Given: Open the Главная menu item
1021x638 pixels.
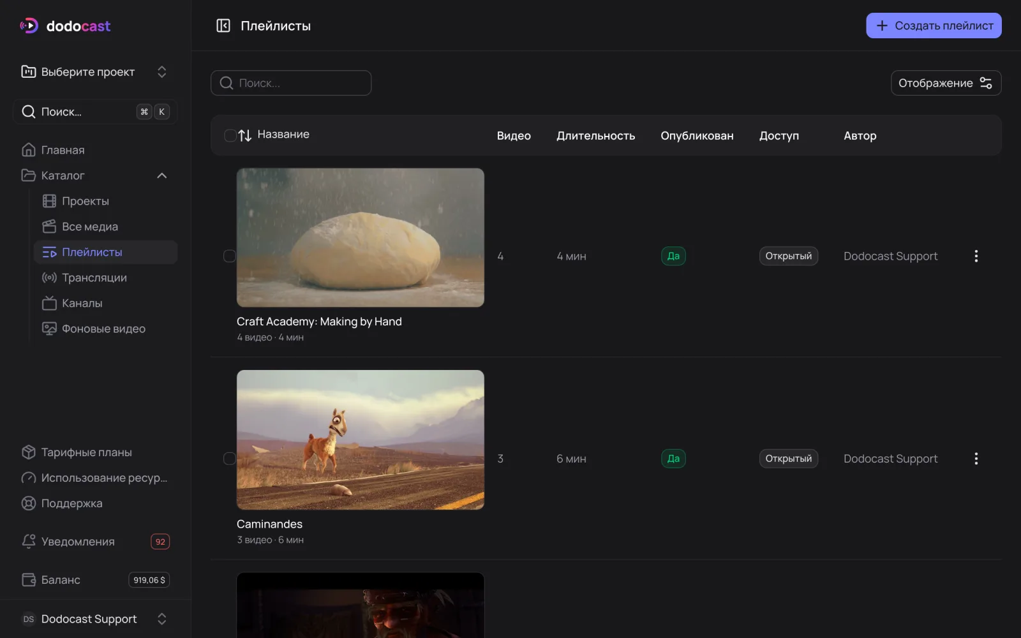Looking at the screenshot, I should point(95,150).
